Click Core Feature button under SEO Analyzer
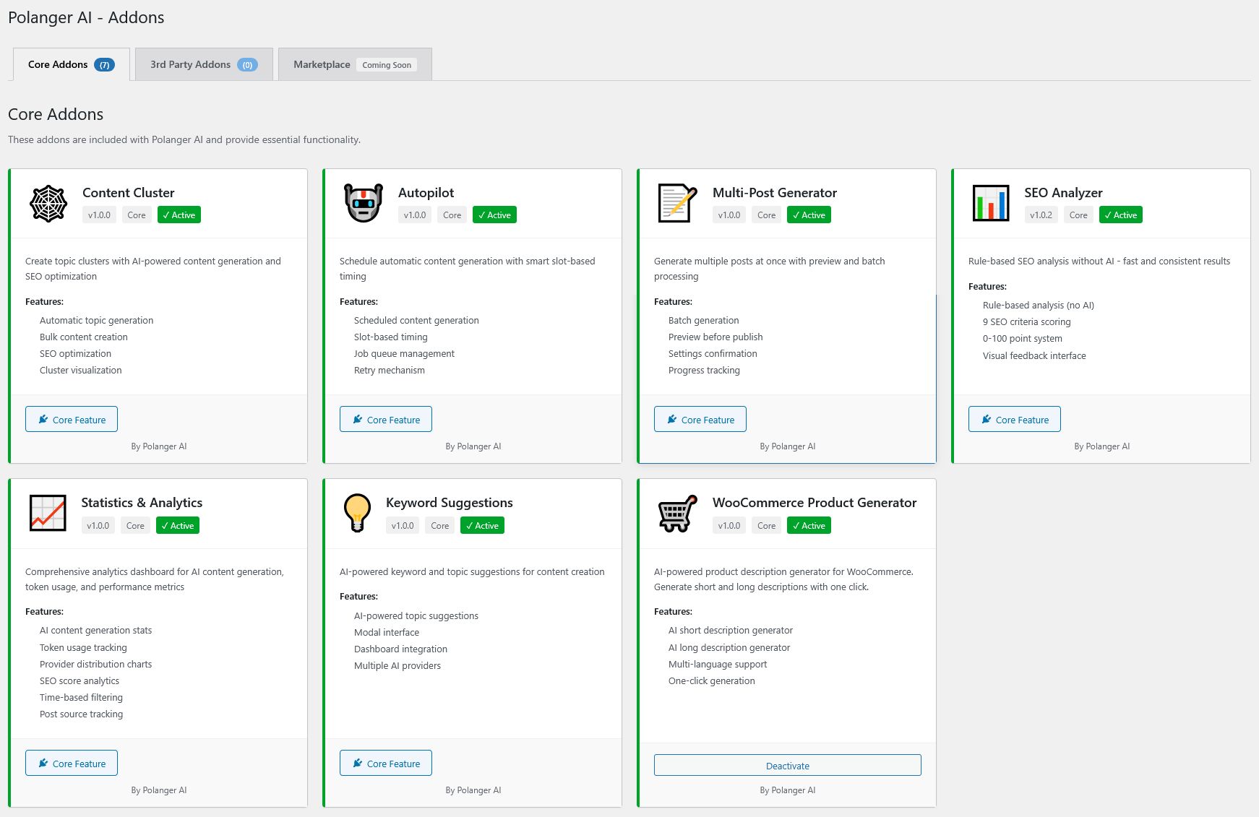The width and height of the screenshot is (1259, 817). [x=1014, y=420]
